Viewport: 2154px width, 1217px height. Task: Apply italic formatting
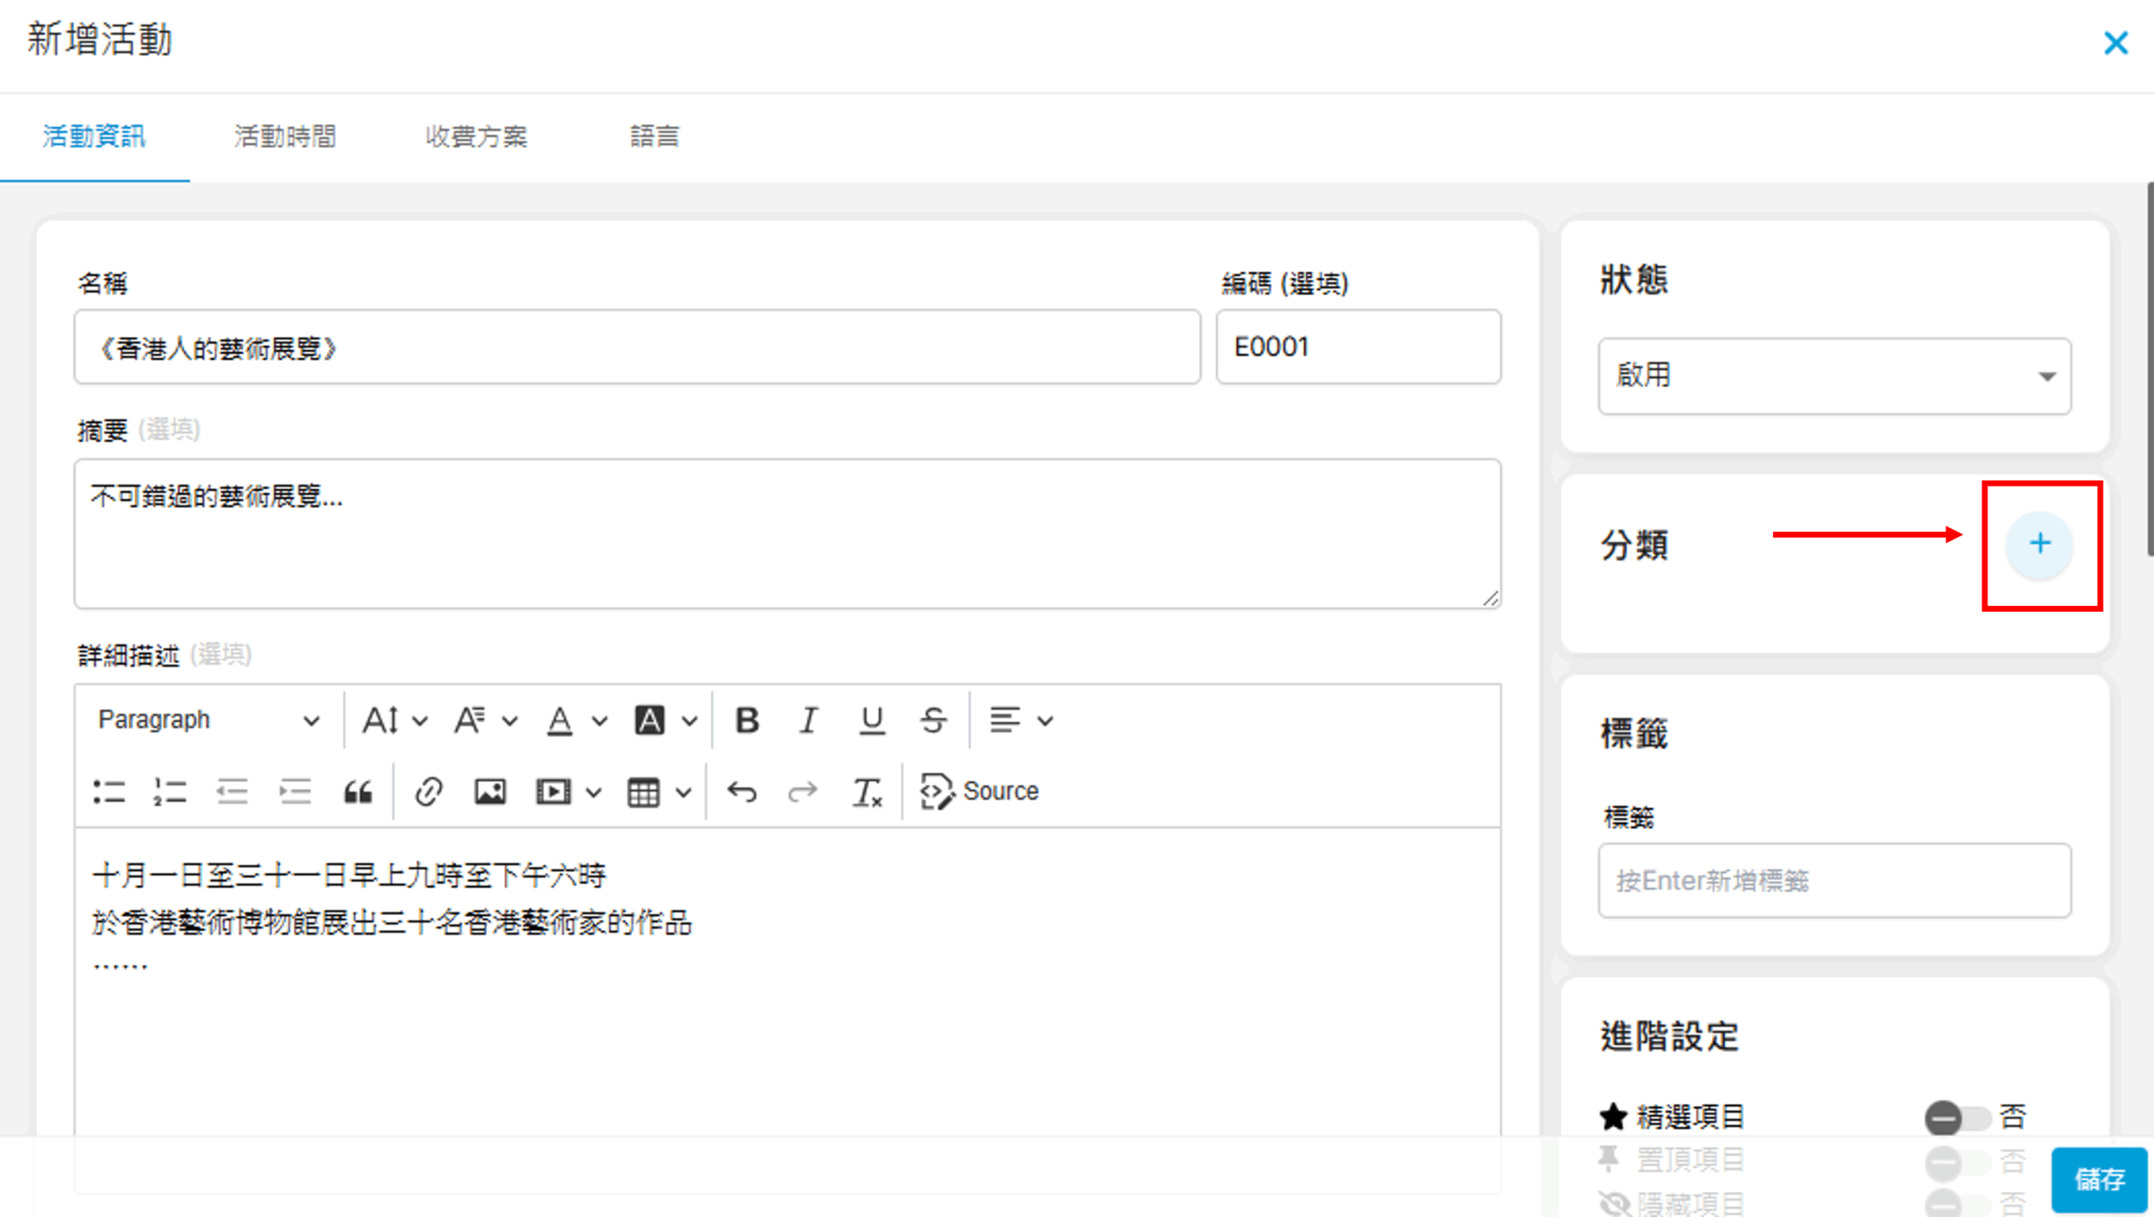[808, 720]
